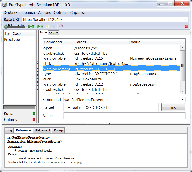Select first doubleClick css=td.dxtl.dxtl__B3 row

point(111,53)
